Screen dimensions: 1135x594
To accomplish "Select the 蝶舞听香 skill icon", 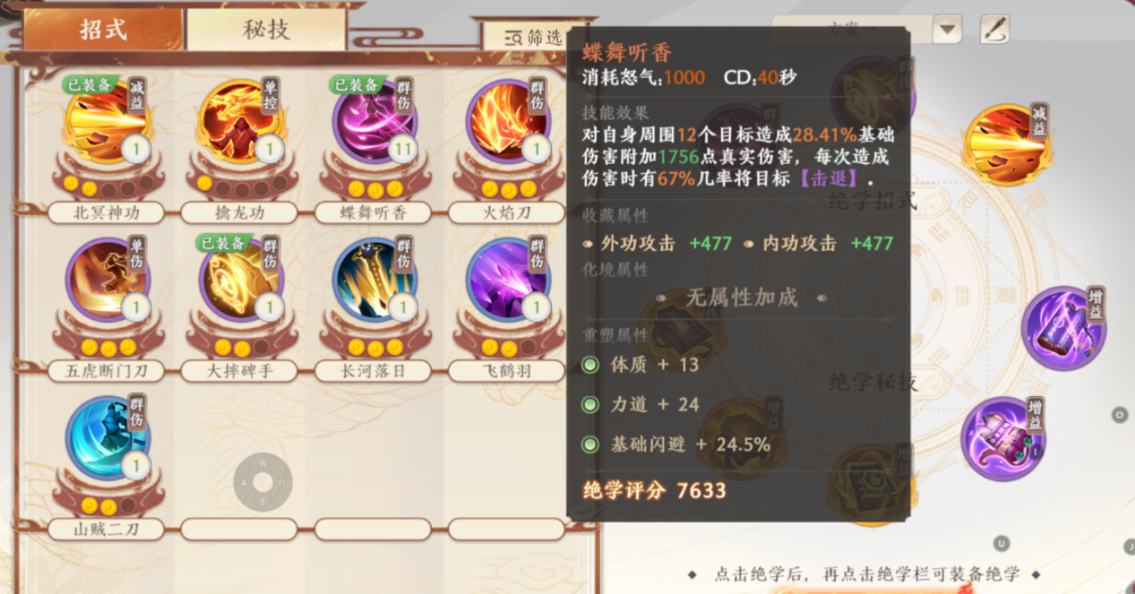I will coord(375,122).
